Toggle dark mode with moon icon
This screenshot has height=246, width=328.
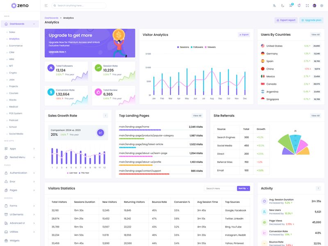tap(282, 6)
